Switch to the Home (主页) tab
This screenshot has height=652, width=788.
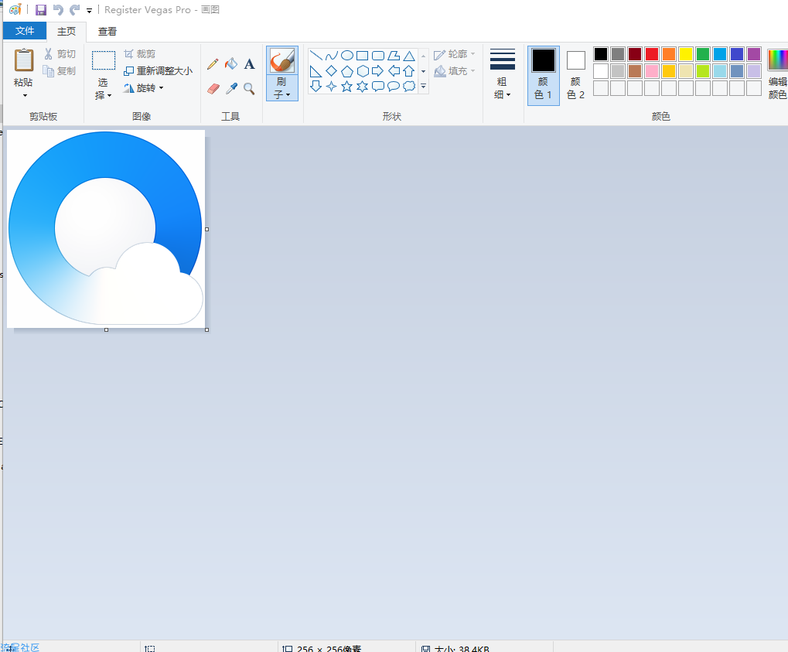click(67, 31)
